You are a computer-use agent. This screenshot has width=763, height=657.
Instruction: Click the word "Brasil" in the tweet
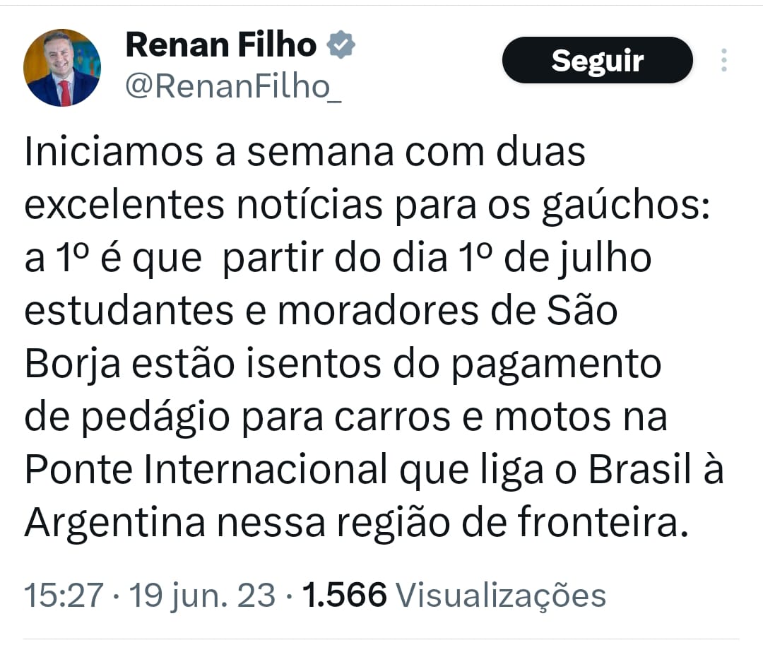(639, 470)
